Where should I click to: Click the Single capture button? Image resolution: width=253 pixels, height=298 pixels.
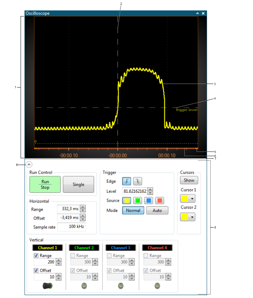[x=78, y=184]
